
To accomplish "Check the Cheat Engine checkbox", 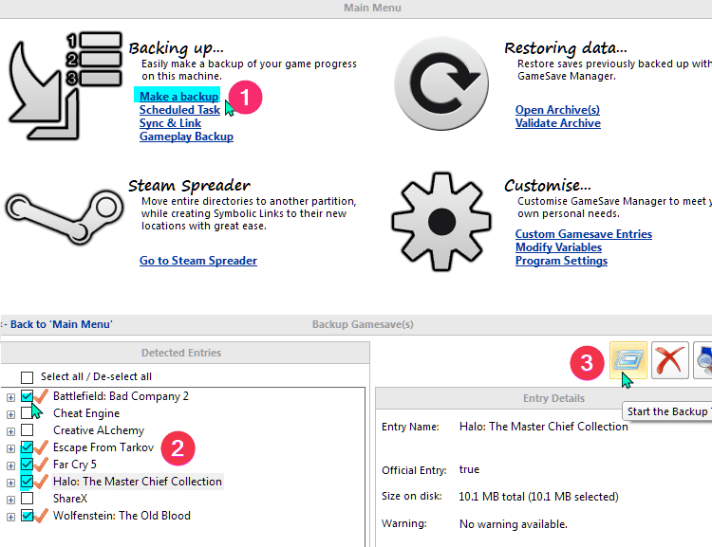I will coord(28,412).
